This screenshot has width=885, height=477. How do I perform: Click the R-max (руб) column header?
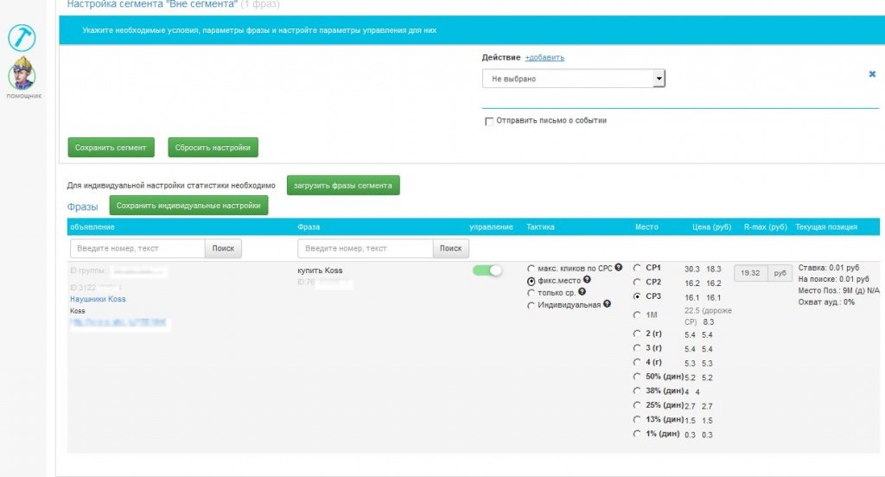coord(765,227)
